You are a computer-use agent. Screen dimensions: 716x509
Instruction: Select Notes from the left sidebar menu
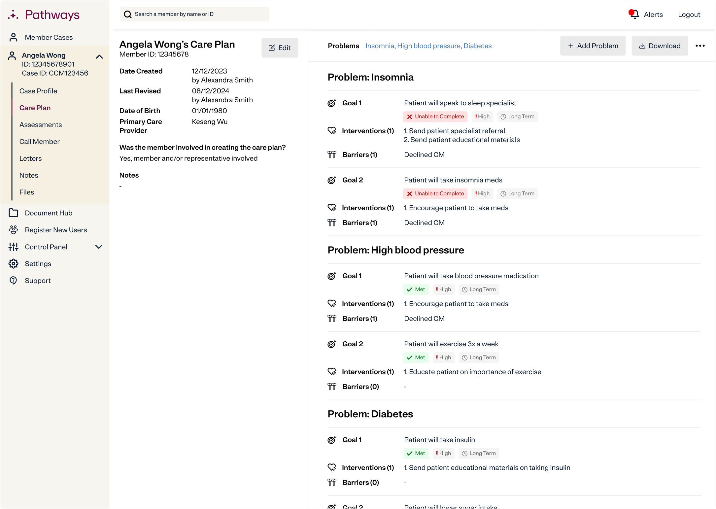(29, 175)
